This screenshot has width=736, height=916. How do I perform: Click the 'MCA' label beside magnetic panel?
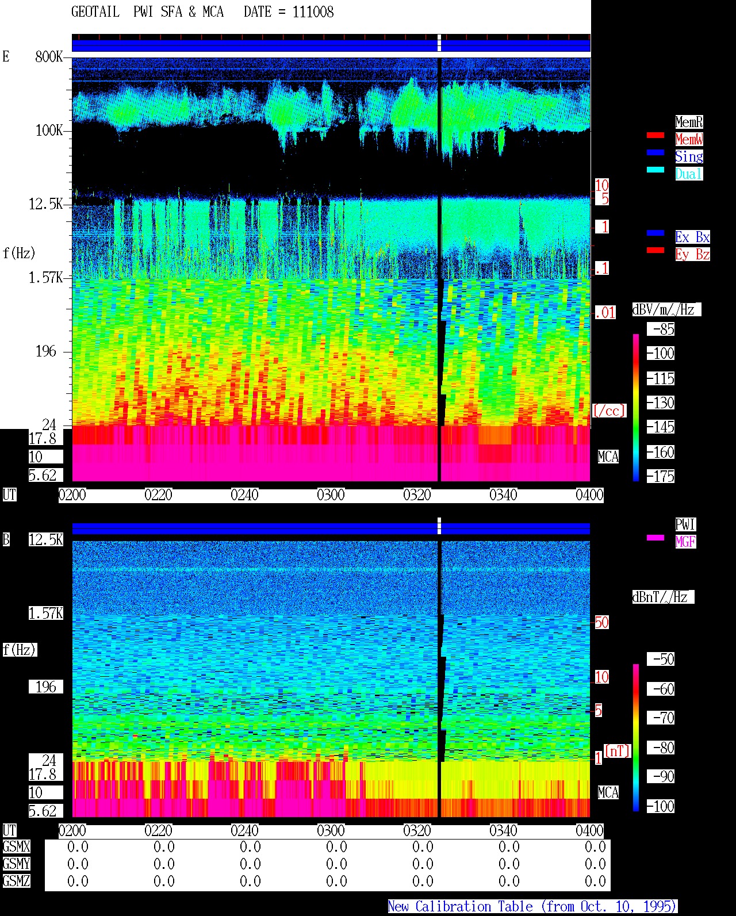point(608,793)
